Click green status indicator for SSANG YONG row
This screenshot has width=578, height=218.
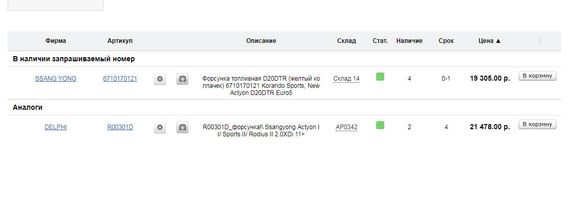point(380,77)
